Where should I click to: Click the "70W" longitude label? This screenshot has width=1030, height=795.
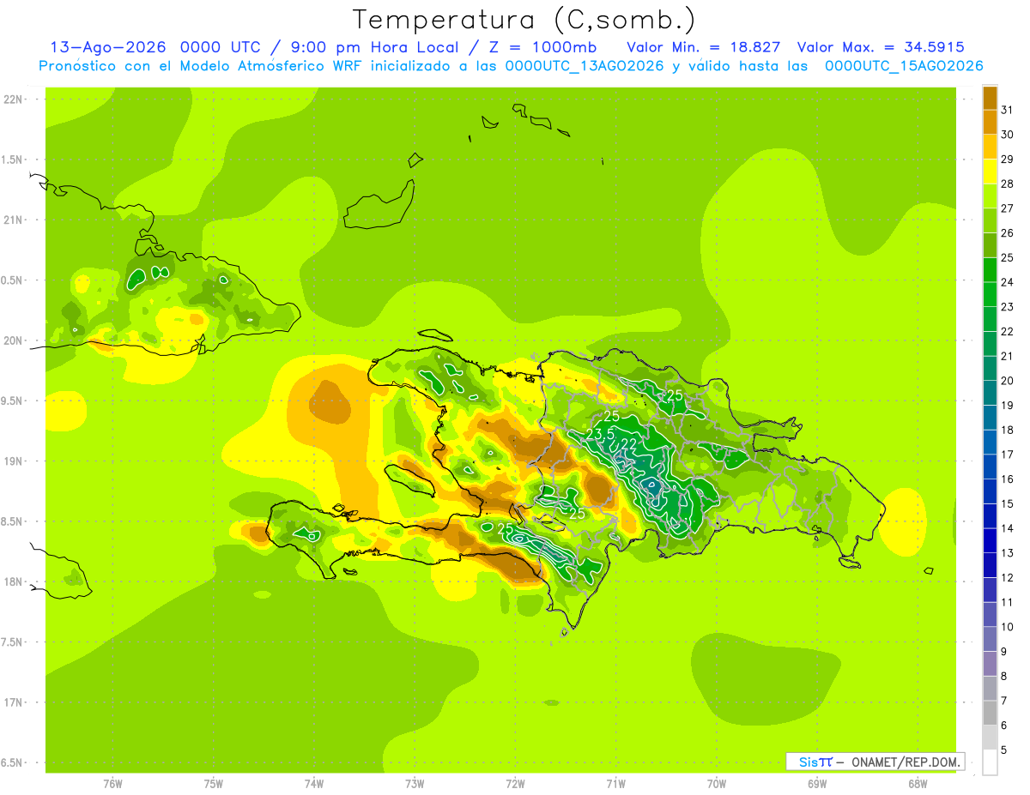pos(717,784)
